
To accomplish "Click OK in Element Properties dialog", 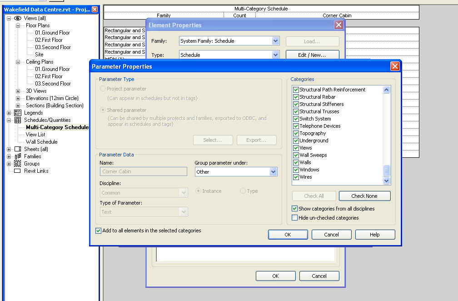I will coord(276,276).
